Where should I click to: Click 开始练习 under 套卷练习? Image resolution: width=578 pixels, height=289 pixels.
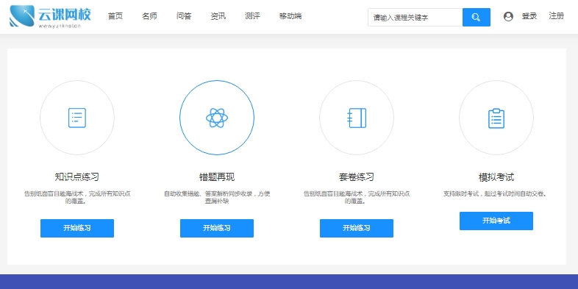tap(357, 228)
